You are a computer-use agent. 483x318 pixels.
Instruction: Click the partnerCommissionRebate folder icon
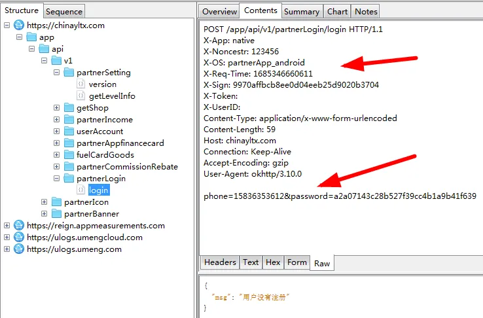click(69, 166)
